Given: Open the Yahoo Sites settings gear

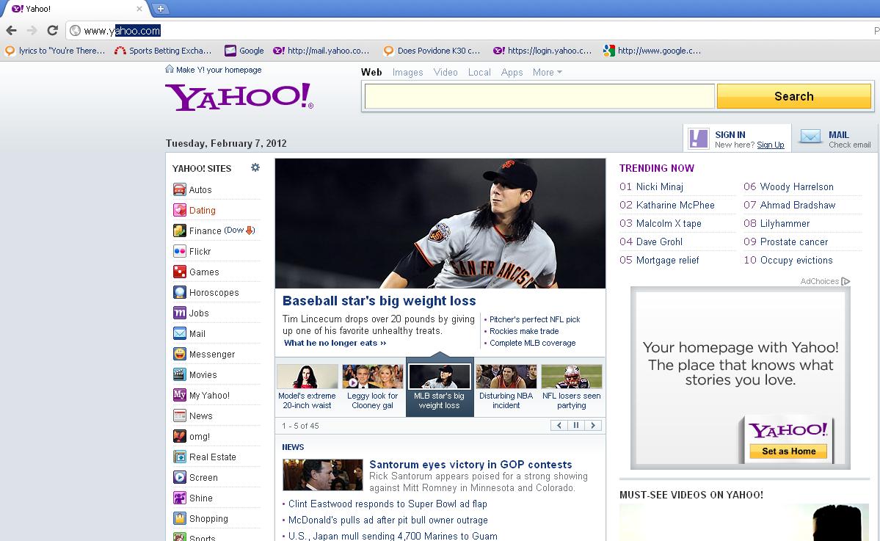Looking at the screenshot, I should pos(255,167).
